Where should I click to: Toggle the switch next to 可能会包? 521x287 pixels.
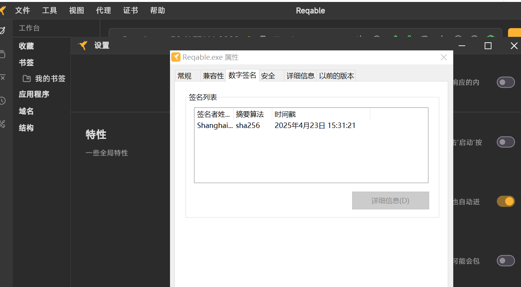[506, 261]
